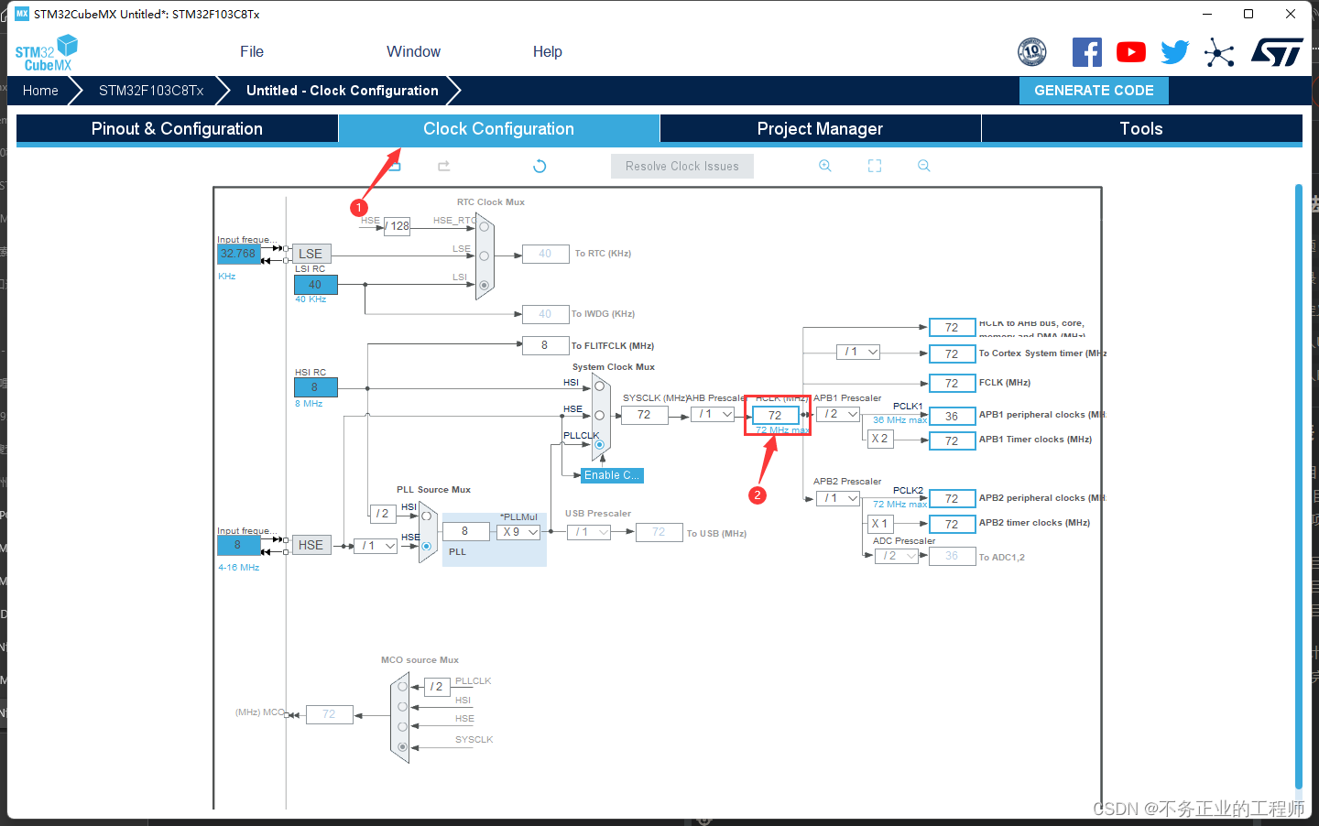Switch to the Tools tab
The height and width of the screenshot is (826, 1319).
tap(1141, 129)
